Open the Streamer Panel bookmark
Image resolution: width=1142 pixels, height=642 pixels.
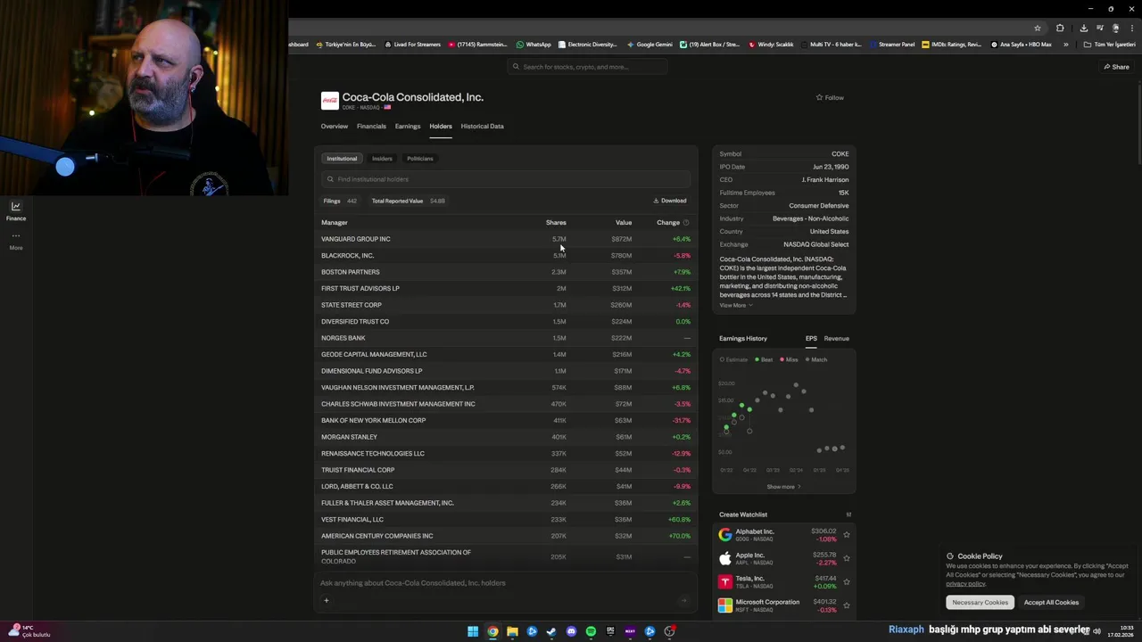pyautogui.click(x=892, y=45)
